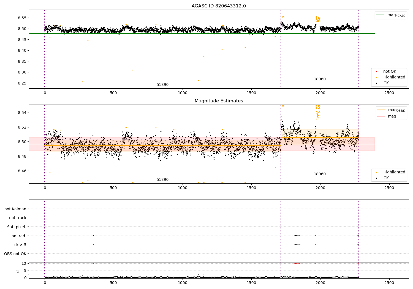Click the '18960' label in the top plot

tap(320, 79)
